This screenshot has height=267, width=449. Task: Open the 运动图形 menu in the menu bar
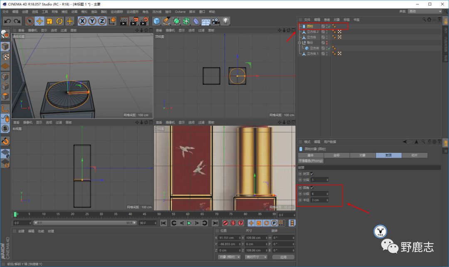pos(132,12)
